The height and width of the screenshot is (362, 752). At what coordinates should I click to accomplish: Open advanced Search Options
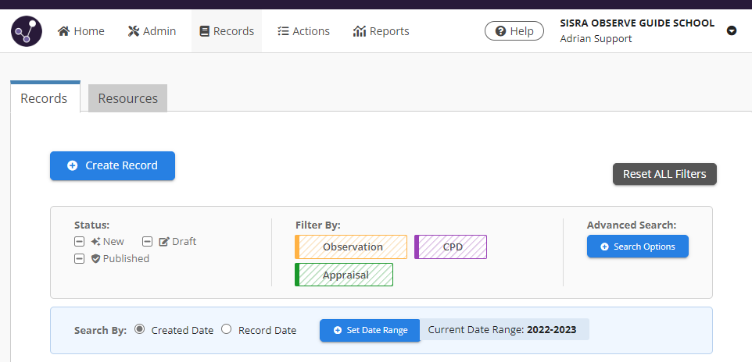coord(637,247)
